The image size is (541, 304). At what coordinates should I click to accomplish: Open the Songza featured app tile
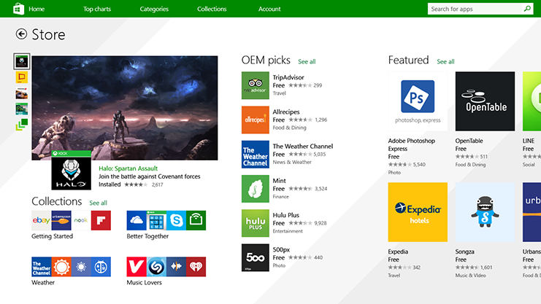[485, 212]
